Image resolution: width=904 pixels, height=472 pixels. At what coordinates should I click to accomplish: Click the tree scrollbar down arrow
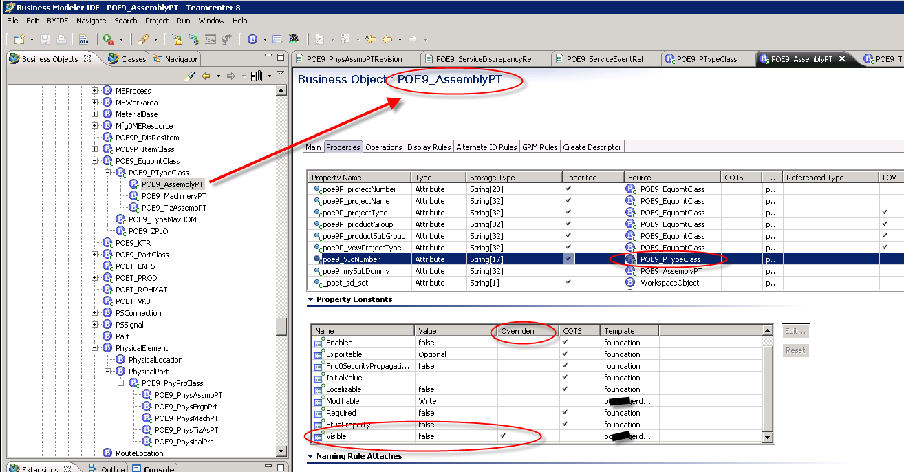pyautogui.click(x=281, y=451)
